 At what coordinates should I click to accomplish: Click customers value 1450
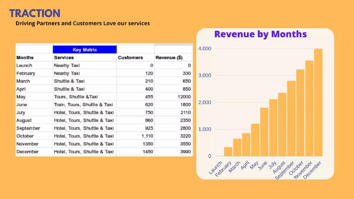148,152
